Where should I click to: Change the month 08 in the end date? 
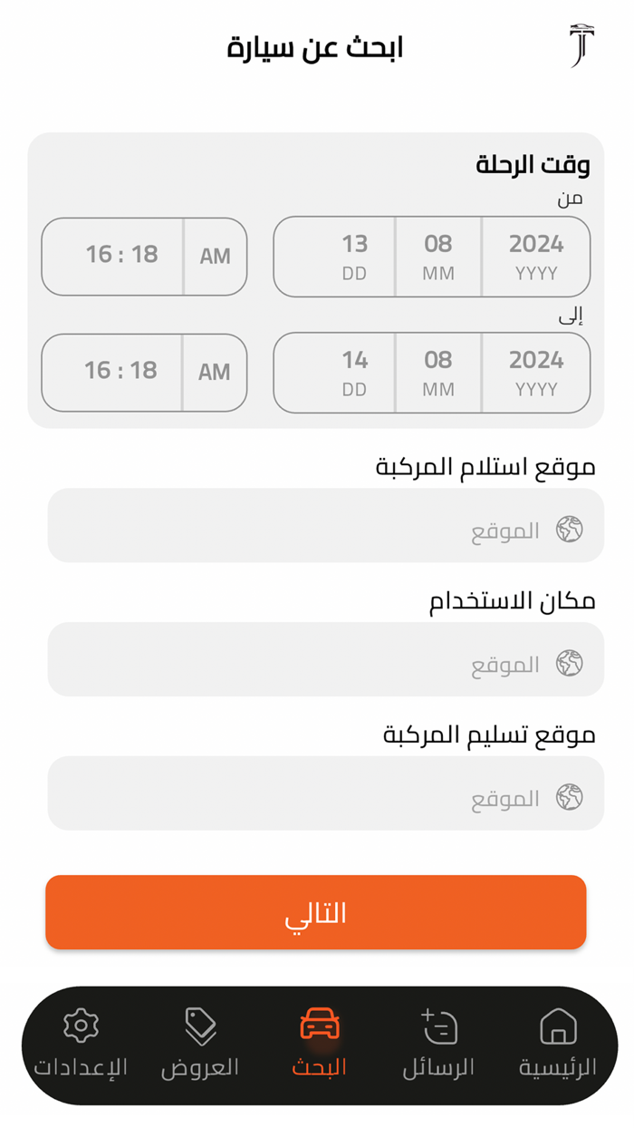coord(438,373)
